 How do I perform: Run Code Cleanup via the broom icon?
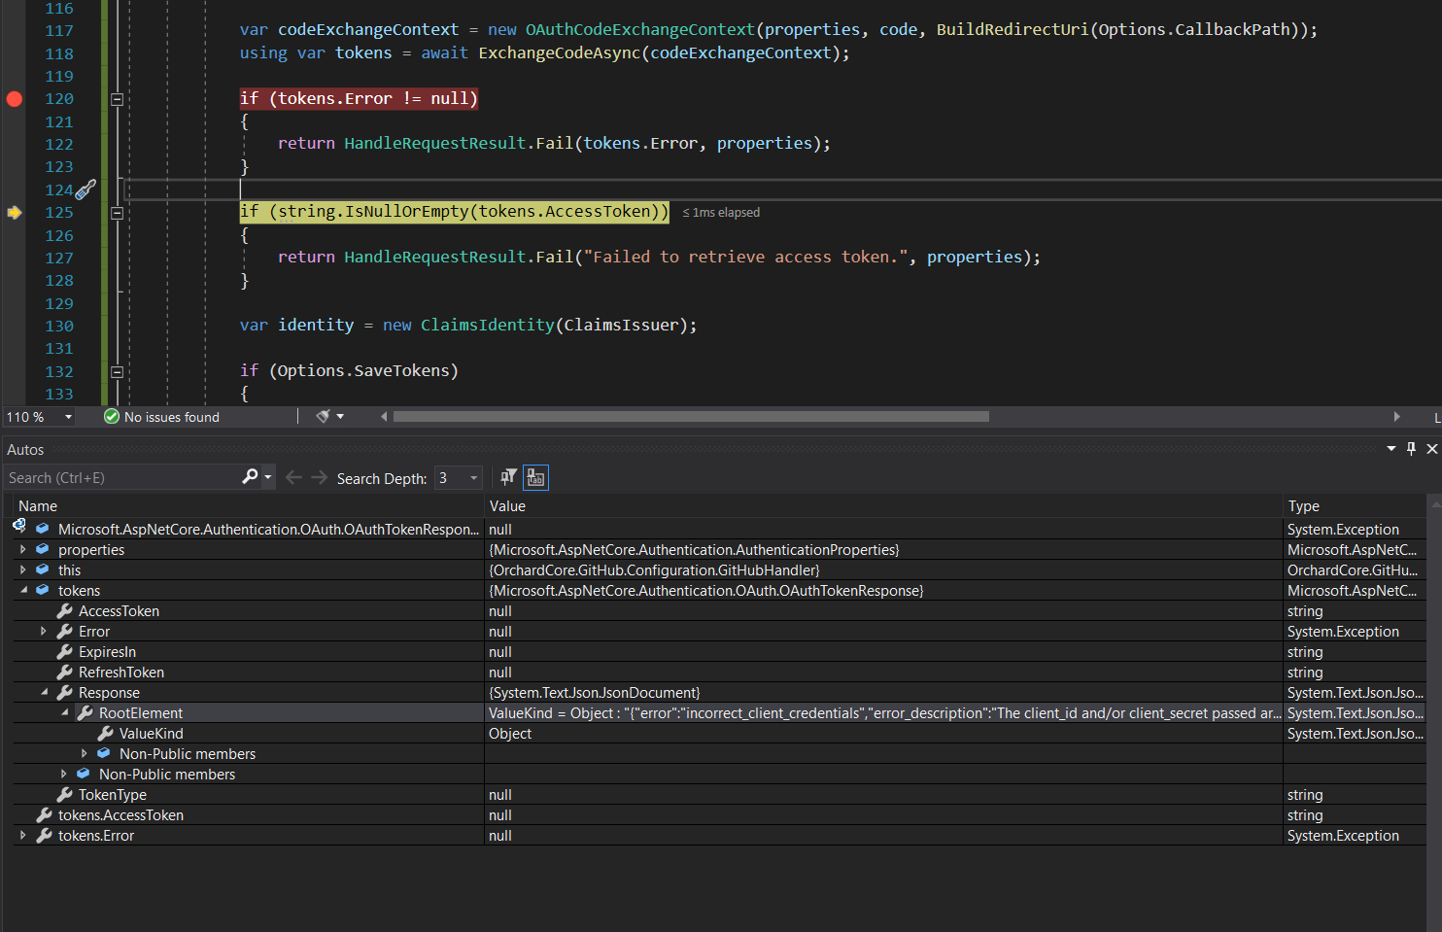click(x=324, y=416)
